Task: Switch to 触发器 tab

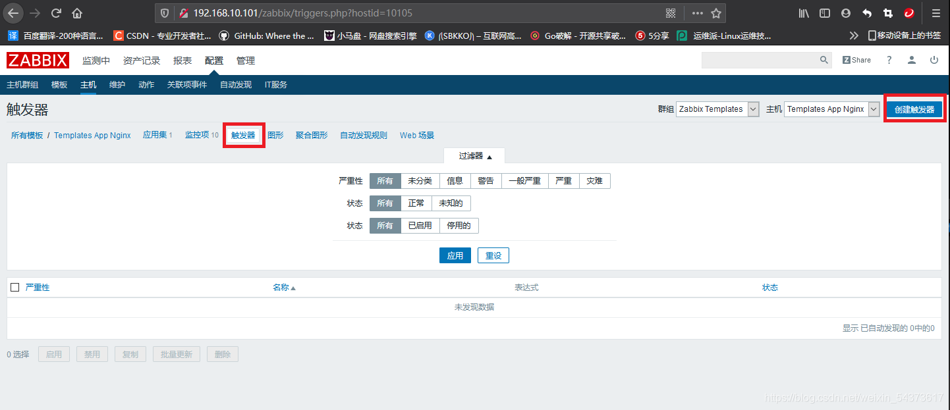Action: pos(243,136)
